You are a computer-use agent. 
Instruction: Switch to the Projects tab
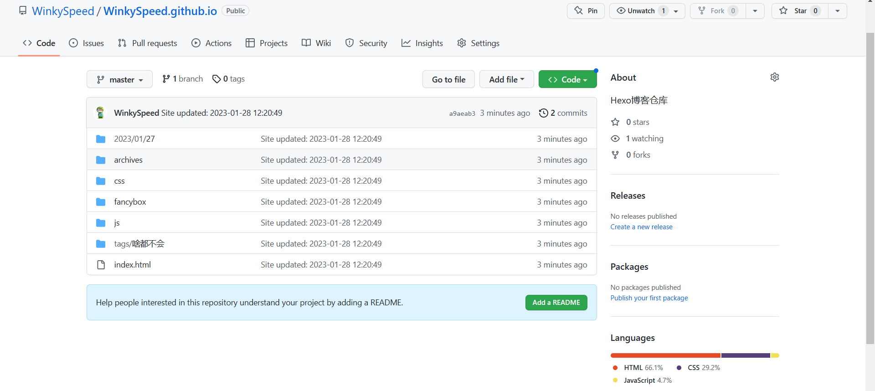267,43
